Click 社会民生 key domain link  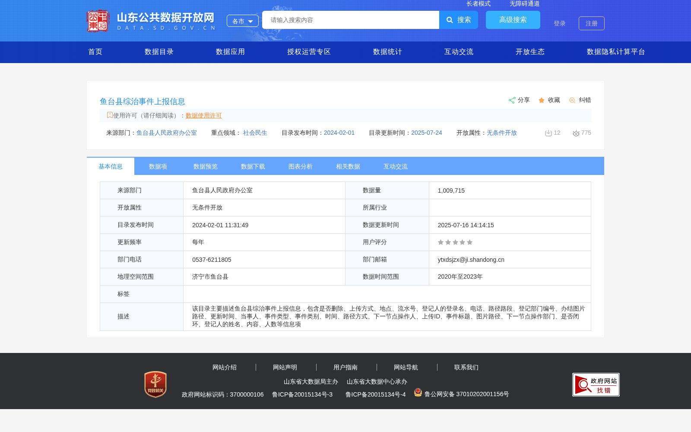[x=255, y=133]
